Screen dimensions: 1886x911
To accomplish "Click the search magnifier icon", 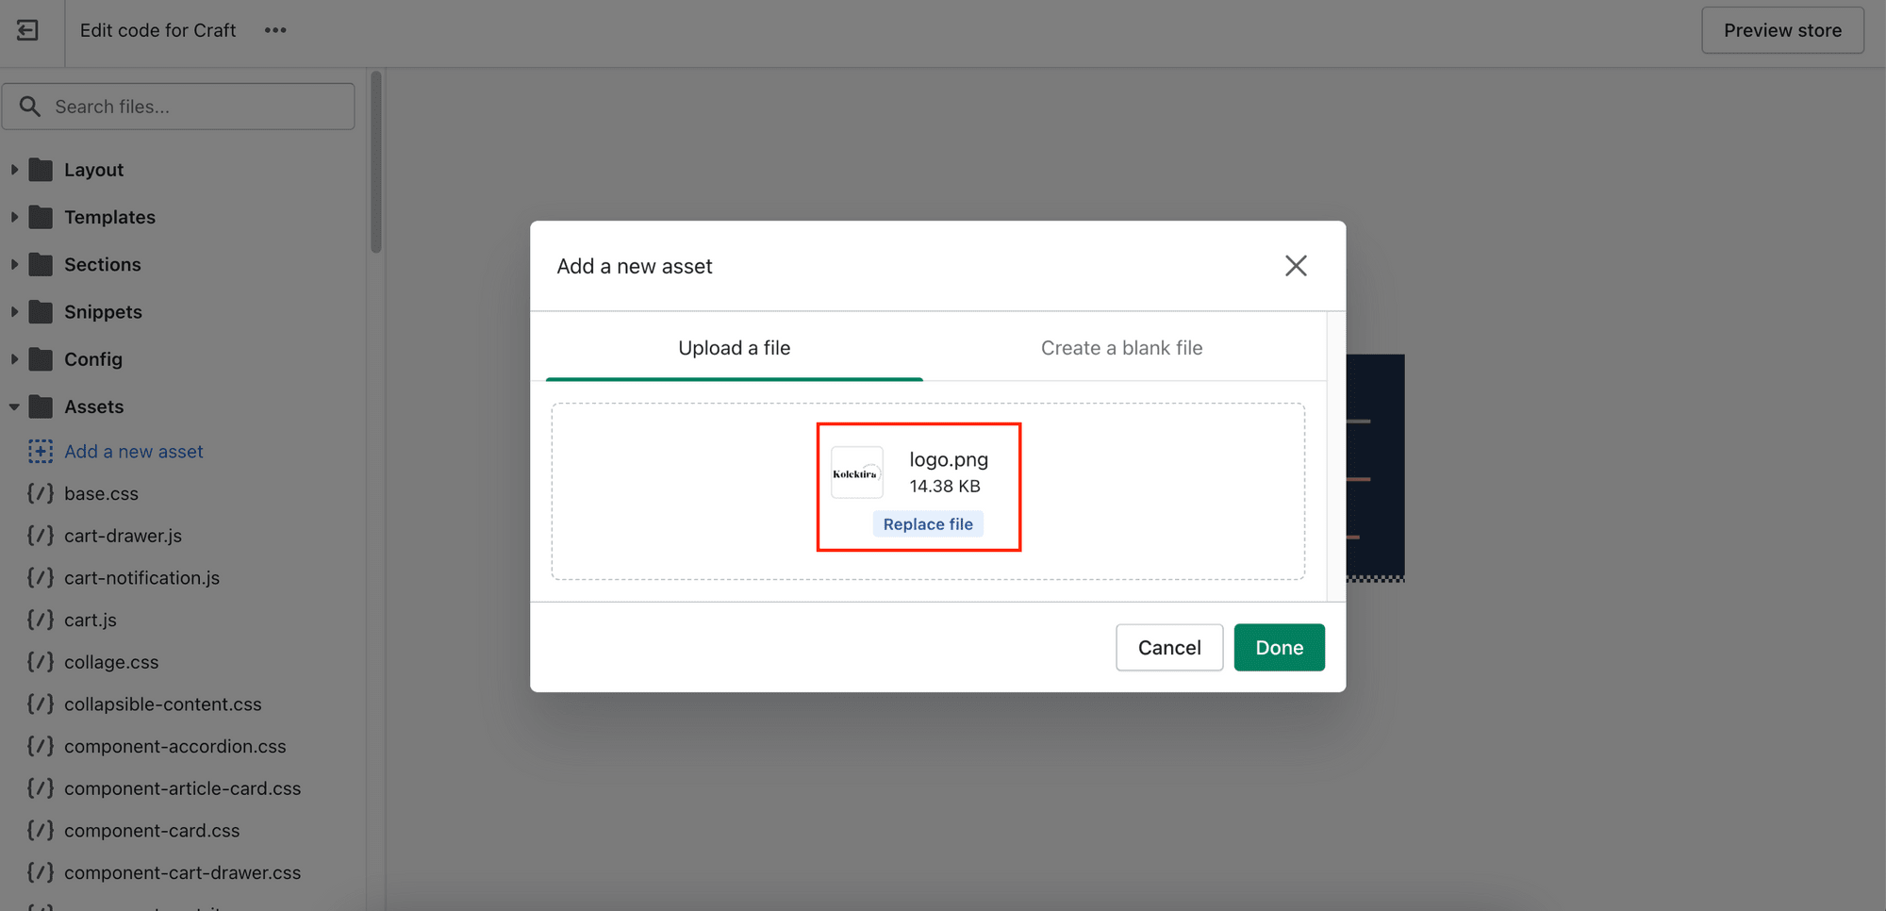I will tap(30, 106).
